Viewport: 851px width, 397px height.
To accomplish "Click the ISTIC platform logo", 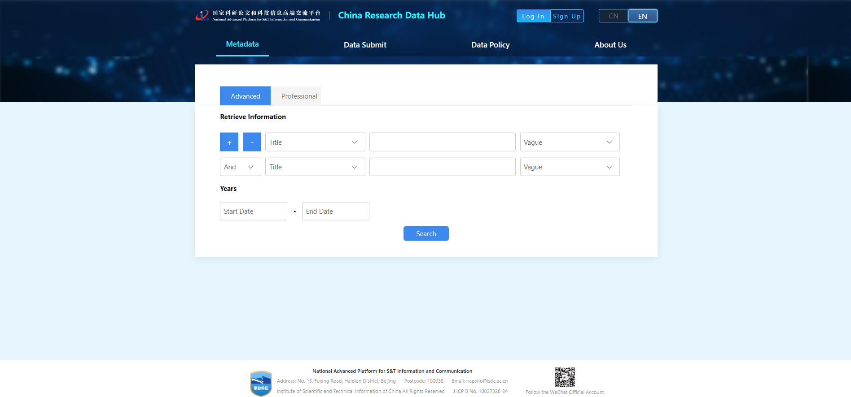I will pos(258,16).
